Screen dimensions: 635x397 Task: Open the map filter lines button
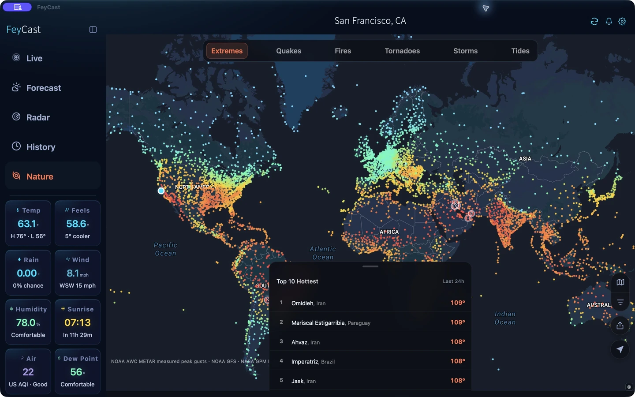click(620, 302)
